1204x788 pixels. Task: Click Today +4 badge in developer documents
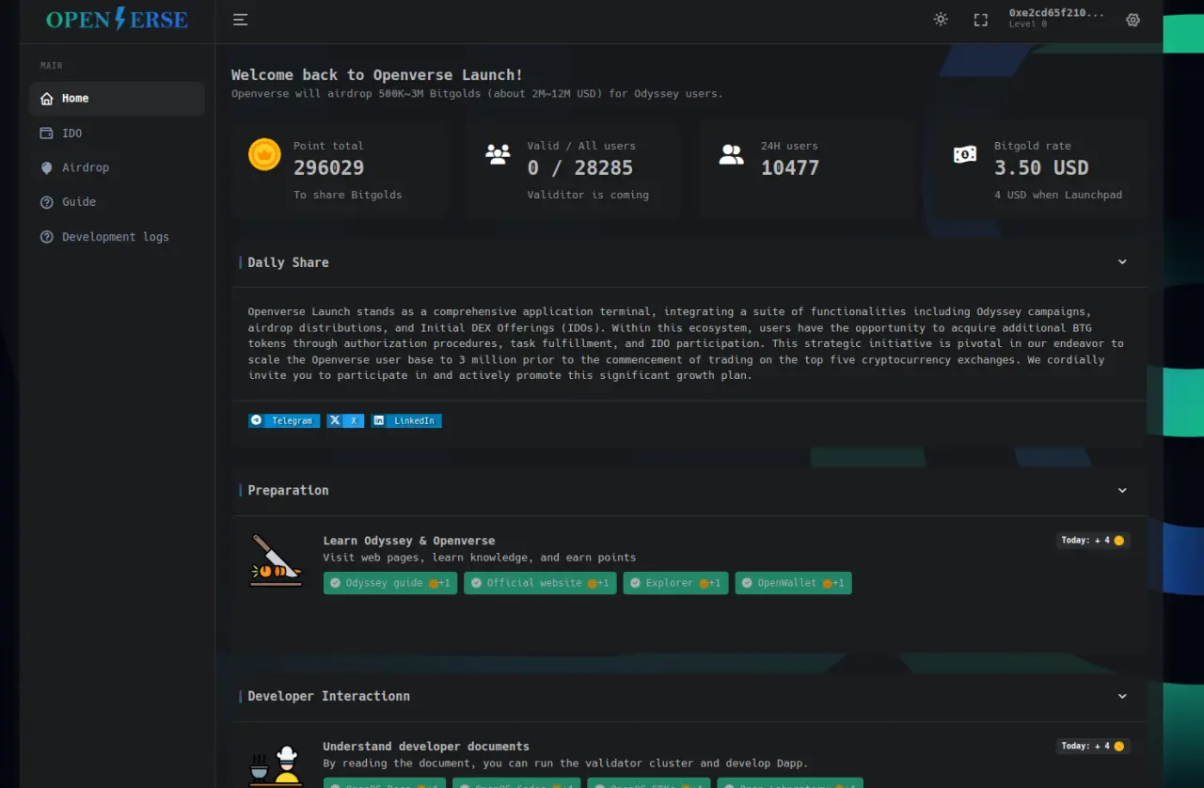click(1092, 746)
